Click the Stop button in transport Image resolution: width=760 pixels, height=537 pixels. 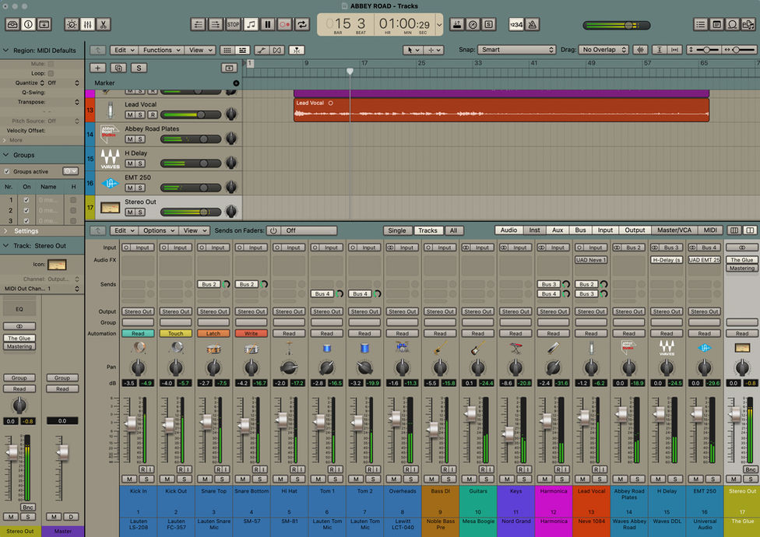click(233, 24)
